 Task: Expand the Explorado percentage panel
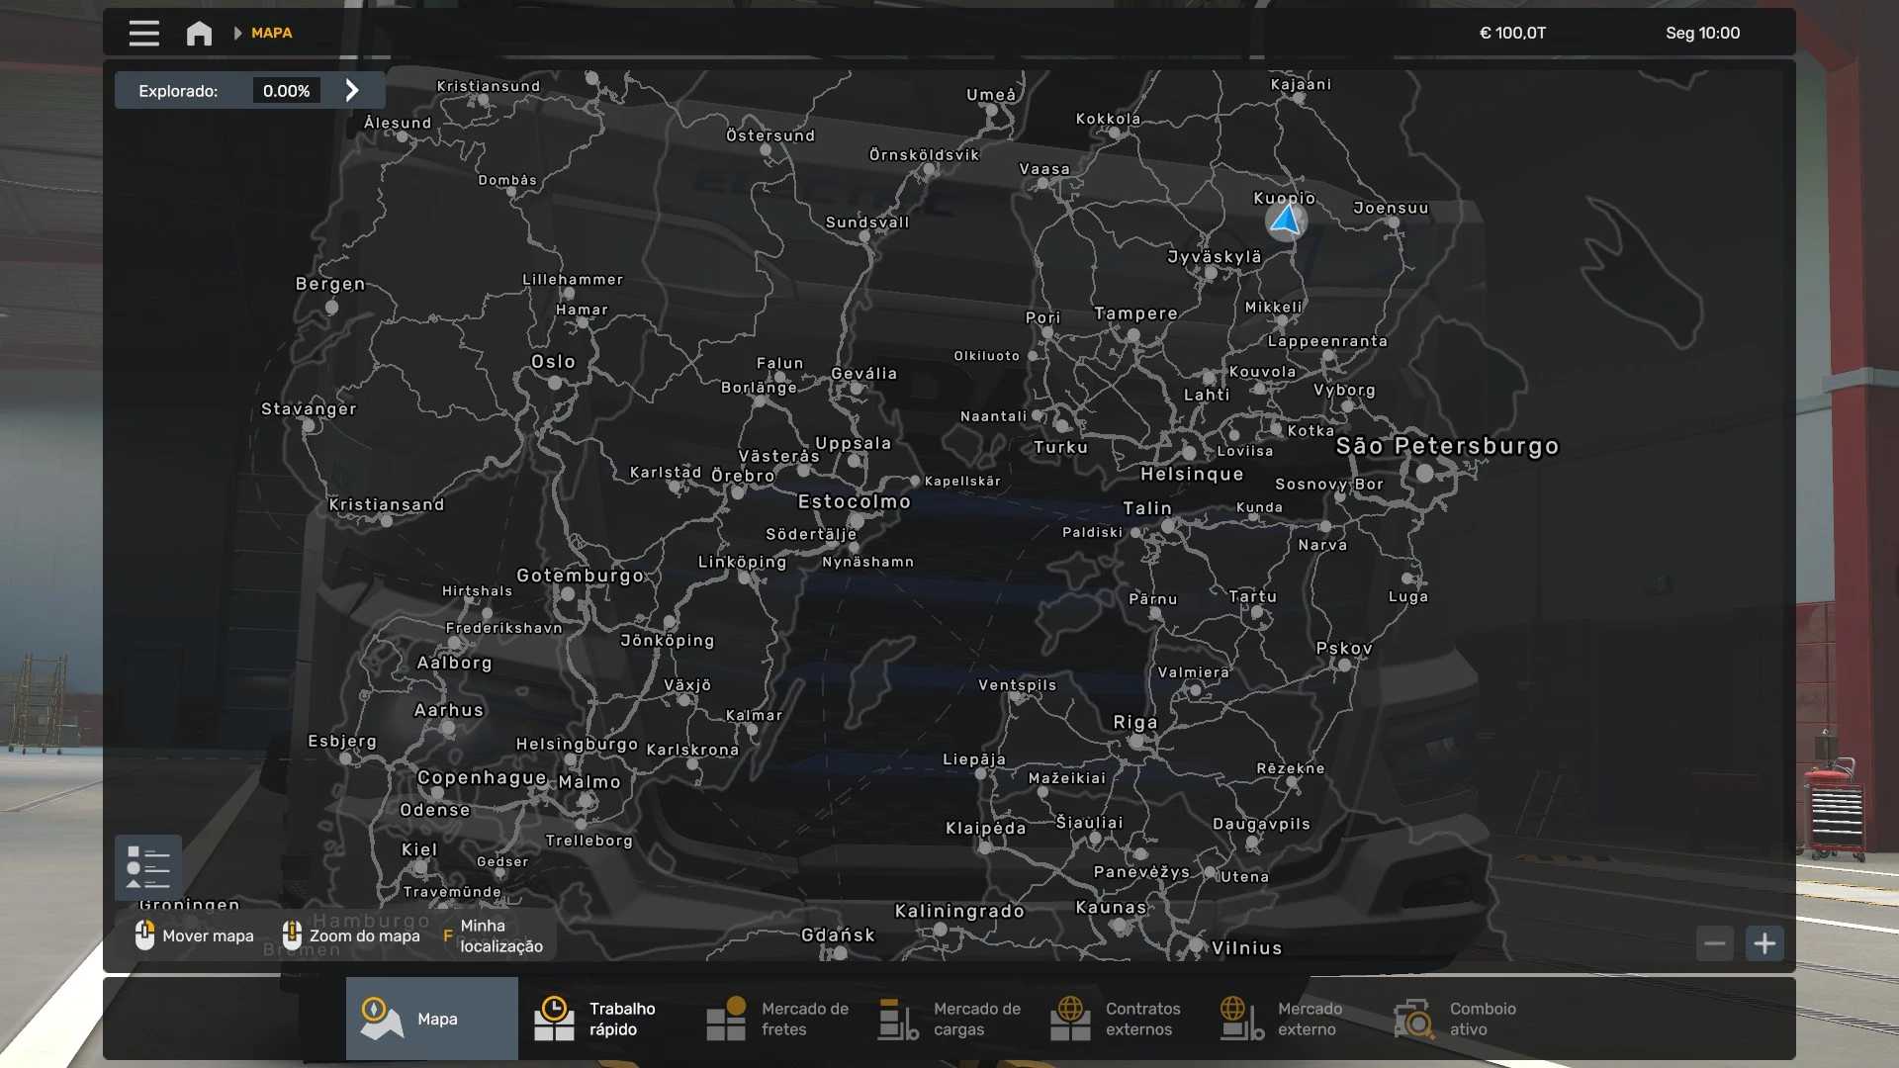352,91
